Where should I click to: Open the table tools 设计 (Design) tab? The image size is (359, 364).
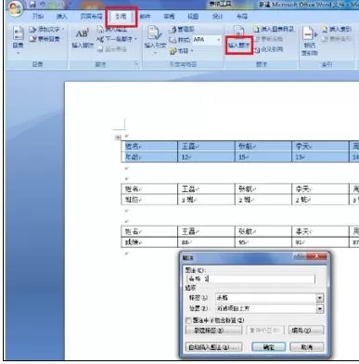(217, 17)
